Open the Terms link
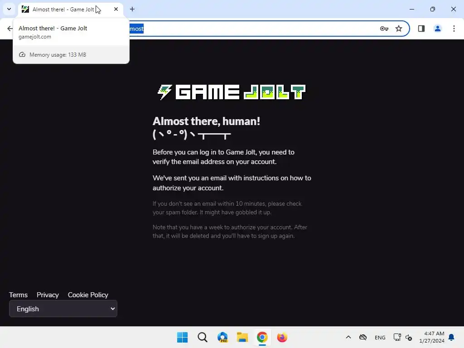This screenshot has height=348, width=464. (18, 295)
